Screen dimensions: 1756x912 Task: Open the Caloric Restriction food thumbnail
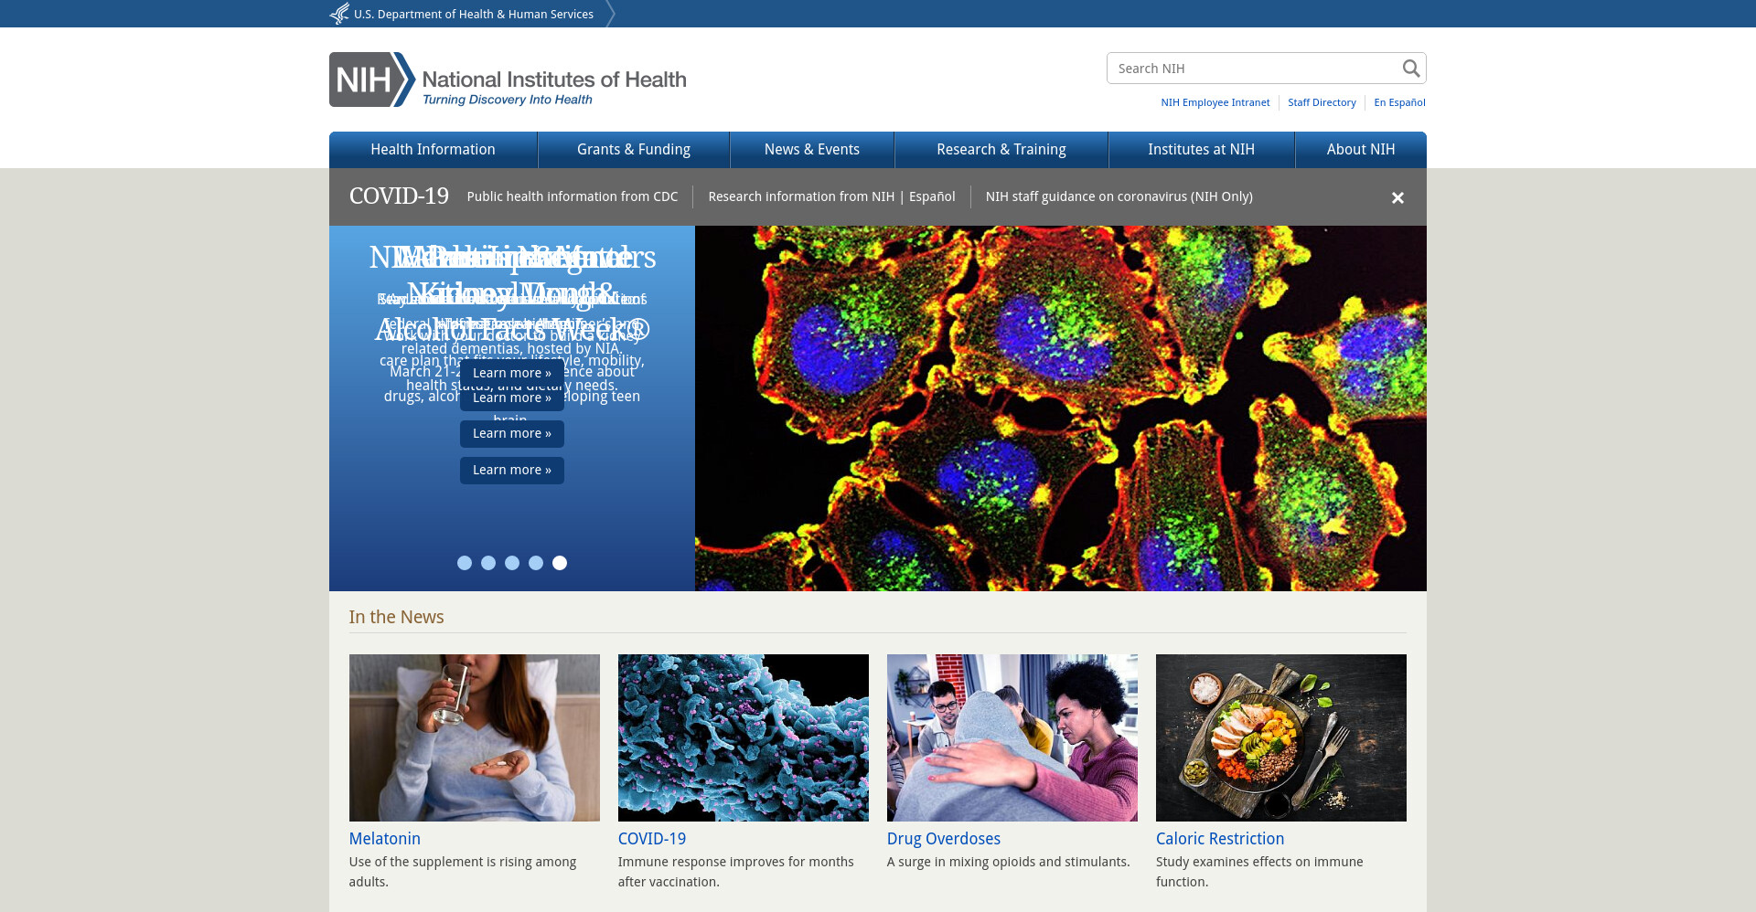(x=1281, y=737)
